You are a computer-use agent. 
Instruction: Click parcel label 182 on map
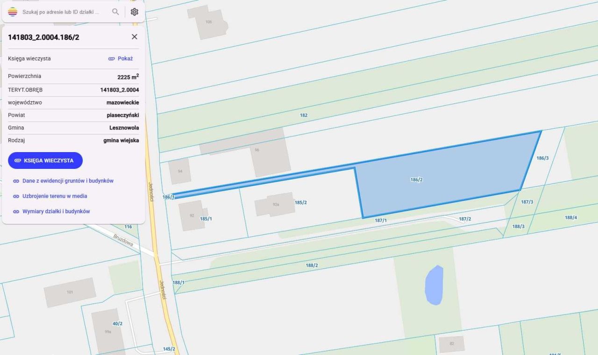tap(304, 115)
